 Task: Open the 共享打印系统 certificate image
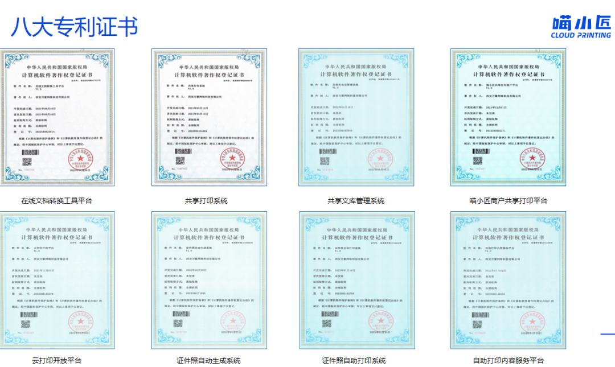pos(209,117)
